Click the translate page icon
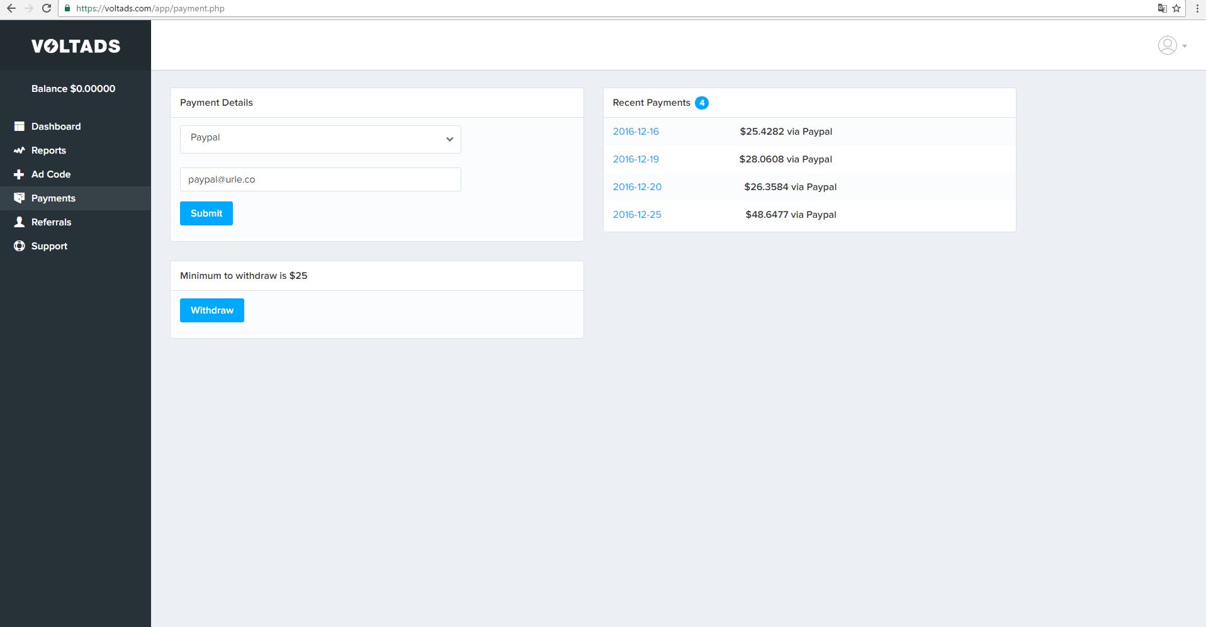Image resolution: width=1206 pixels, height=627 pixels. 1162,8
